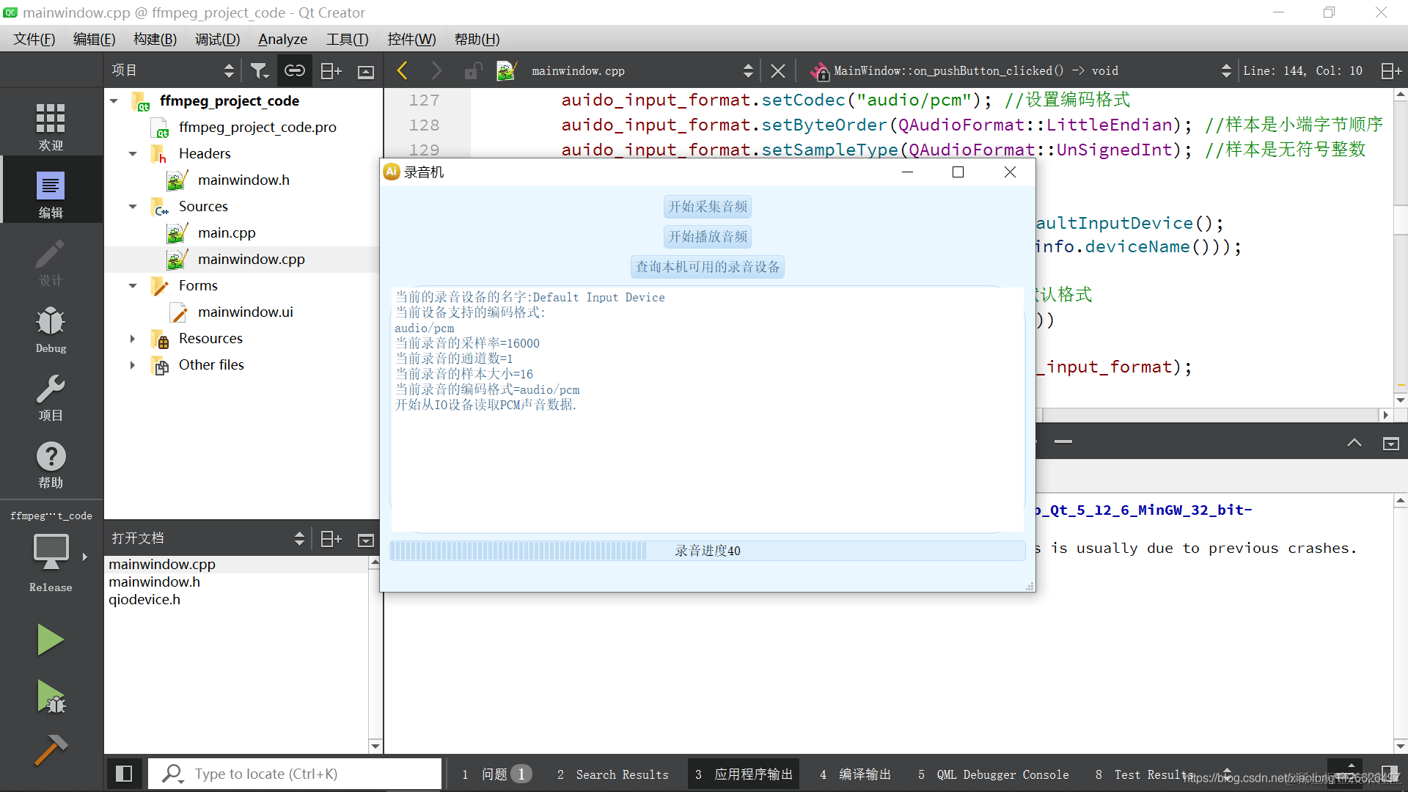The image size is (1408, 792).
Task: Toggle the left sidebar visibility
Action: click(123, 774)
